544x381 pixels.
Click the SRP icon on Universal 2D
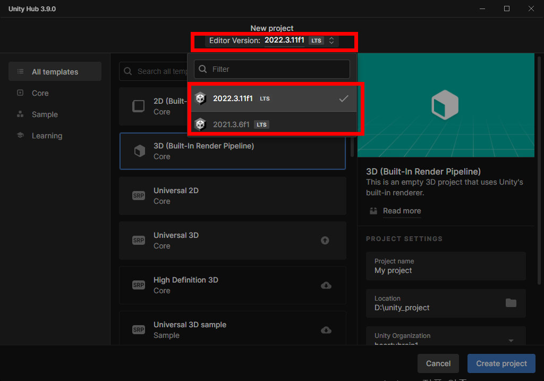click(x=139, y=196)
